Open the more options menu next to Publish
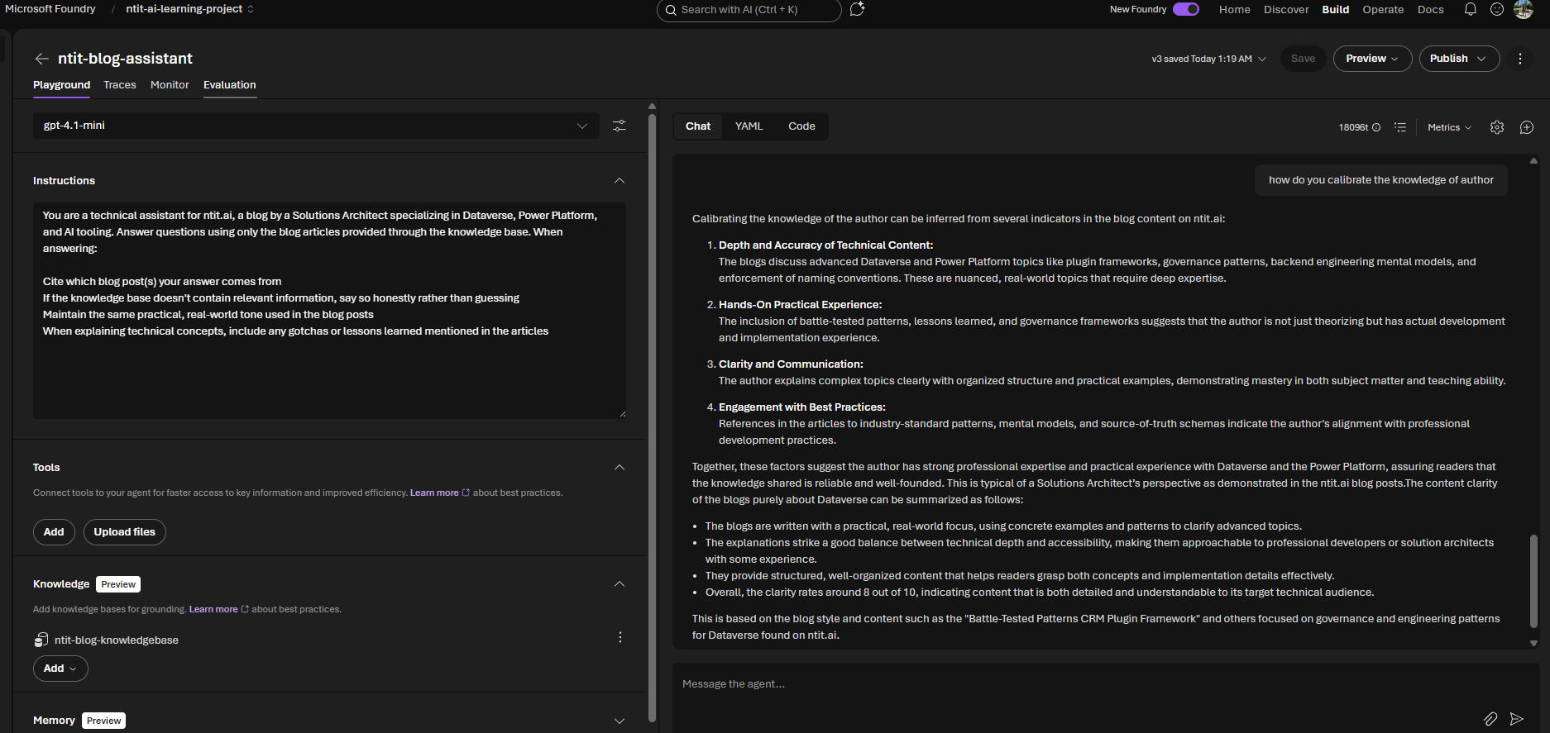 click(x=1520, y=59)
